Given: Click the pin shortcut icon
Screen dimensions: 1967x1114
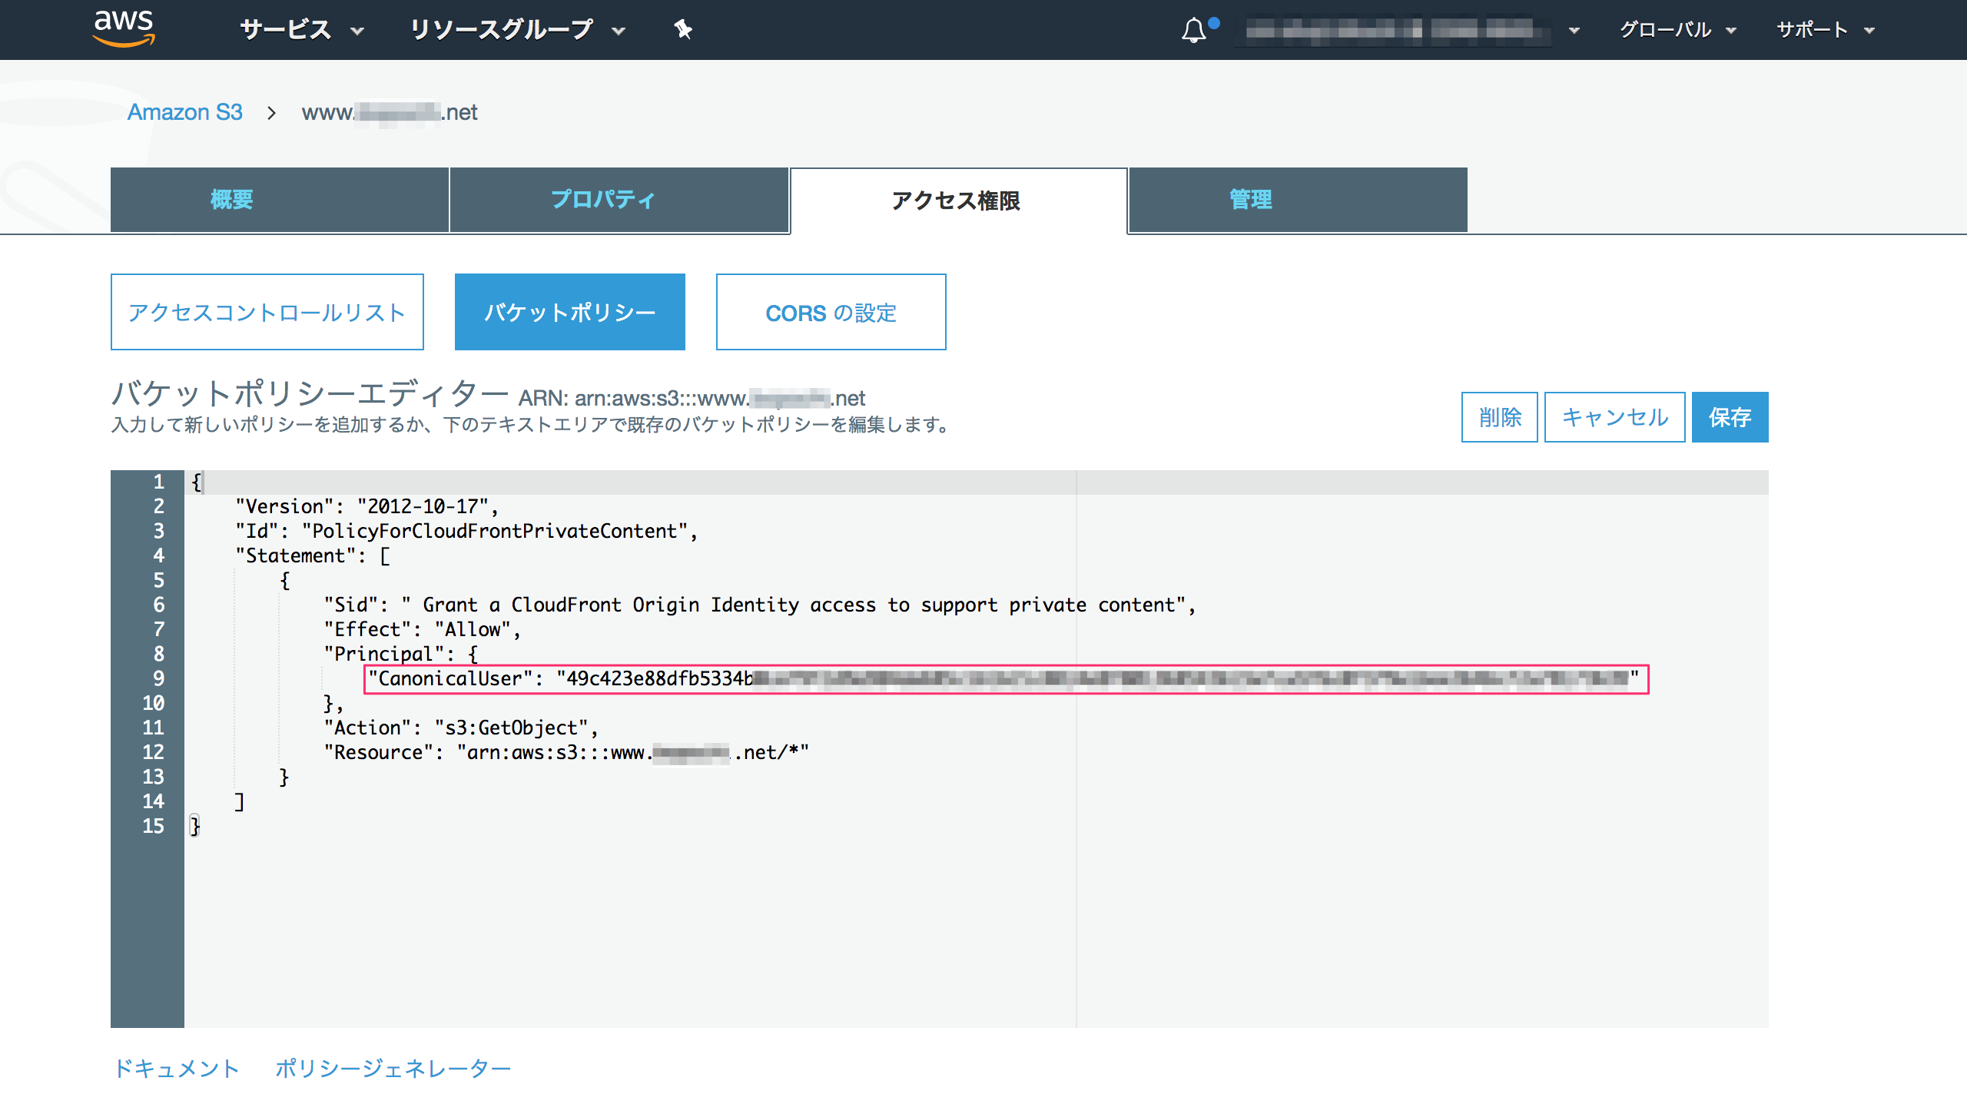Looking at the screenshot, I should (682, 30).
